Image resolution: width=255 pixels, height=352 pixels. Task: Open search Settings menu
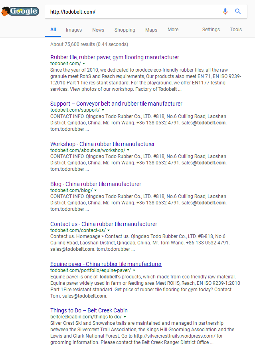pos(211,30)
